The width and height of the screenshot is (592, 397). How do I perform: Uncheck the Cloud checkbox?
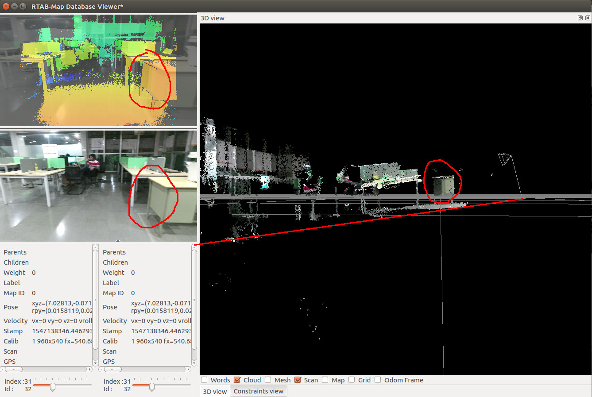(237, 380)
